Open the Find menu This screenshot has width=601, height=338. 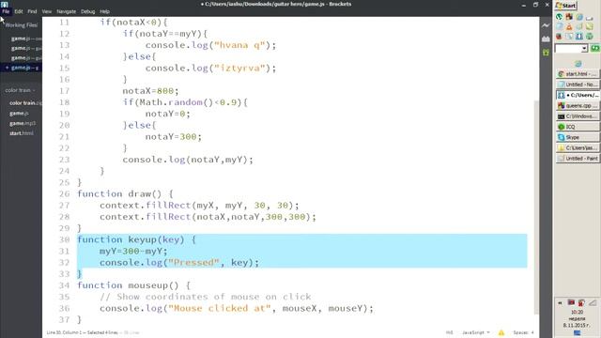click(x=32, y=11)
